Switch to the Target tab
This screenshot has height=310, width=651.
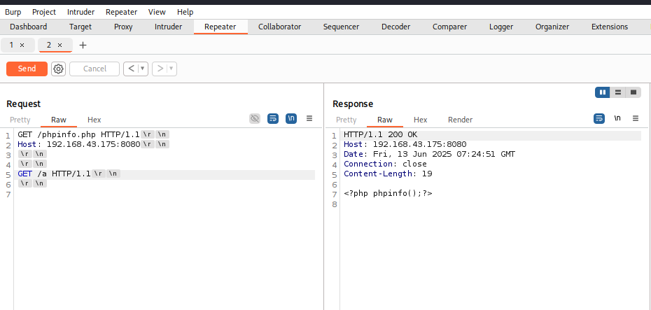80,27
